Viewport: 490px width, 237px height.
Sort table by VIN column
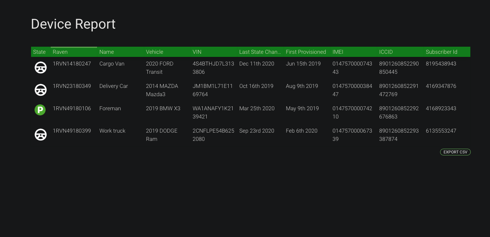[197, 52]
